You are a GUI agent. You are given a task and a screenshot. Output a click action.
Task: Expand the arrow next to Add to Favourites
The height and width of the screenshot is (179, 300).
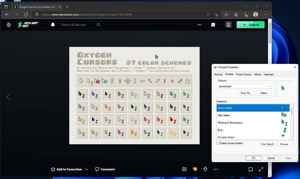click(x=87, y=169)
